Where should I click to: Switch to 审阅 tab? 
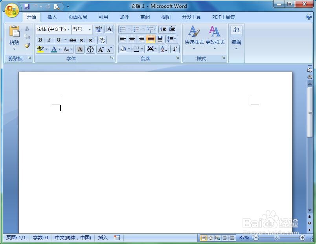[145, 17]
